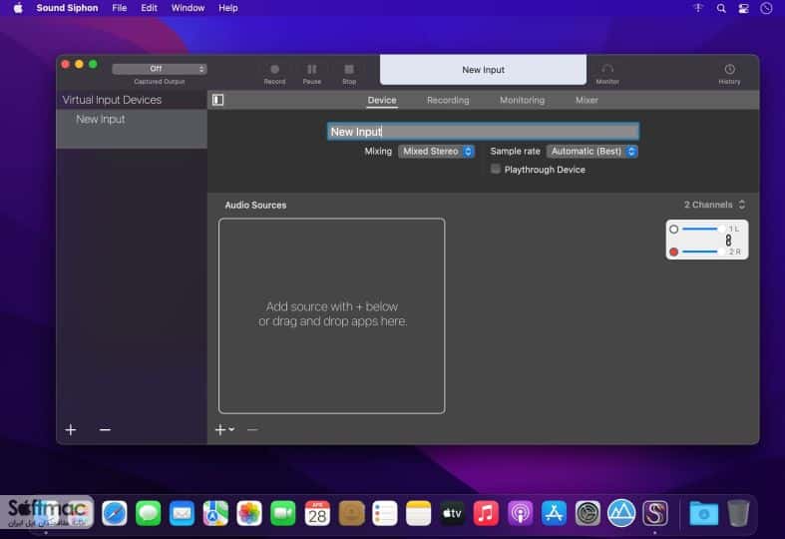Open Apple TV from the dock
The image size is (785, 539).
pyautogui.click(x=452, y=513)
